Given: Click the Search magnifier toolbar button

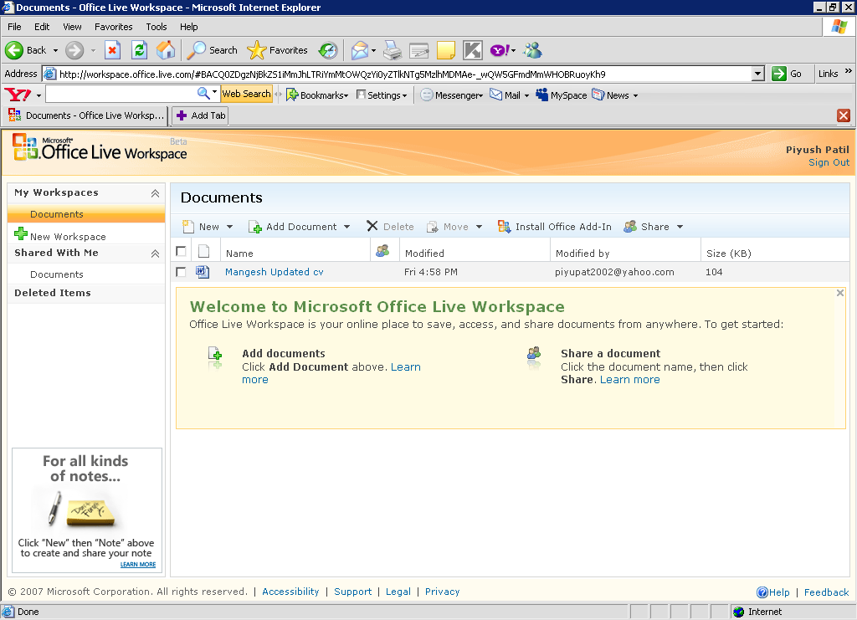Looking at the screenshot, I should (x=212, y=51).
